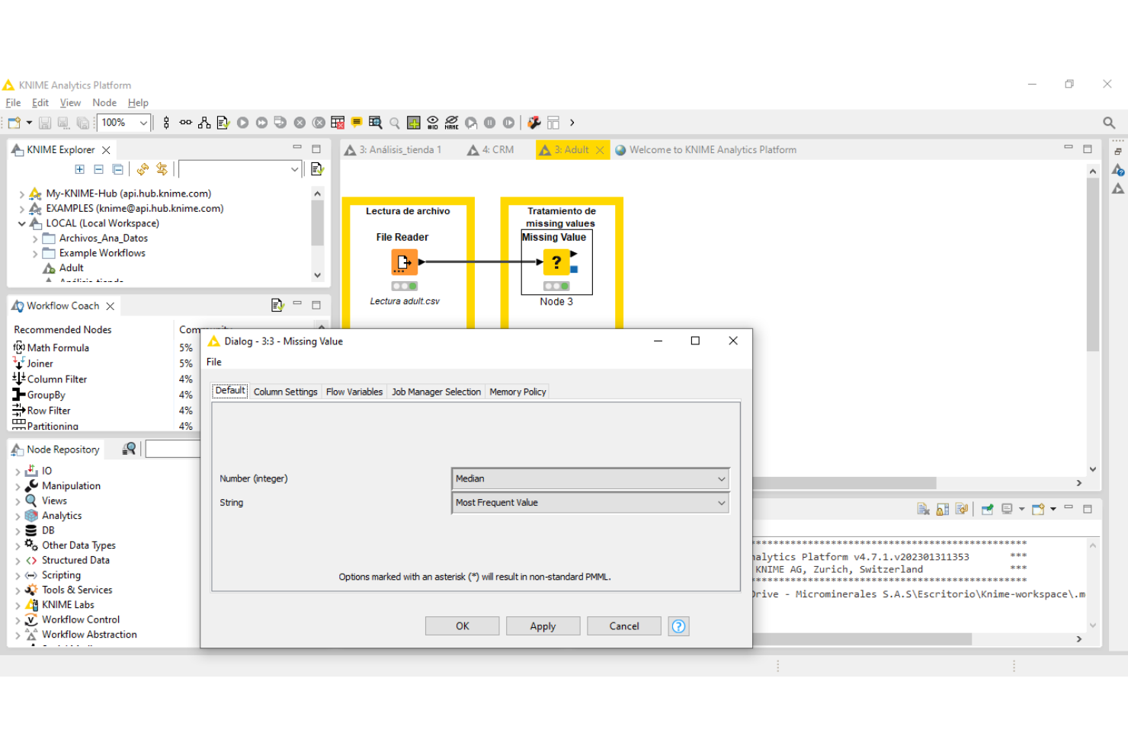This screenshot has height=752, width=1128.
Task: Expand the Manipulation category in Node Repository
Action: [x=18, y=487]
